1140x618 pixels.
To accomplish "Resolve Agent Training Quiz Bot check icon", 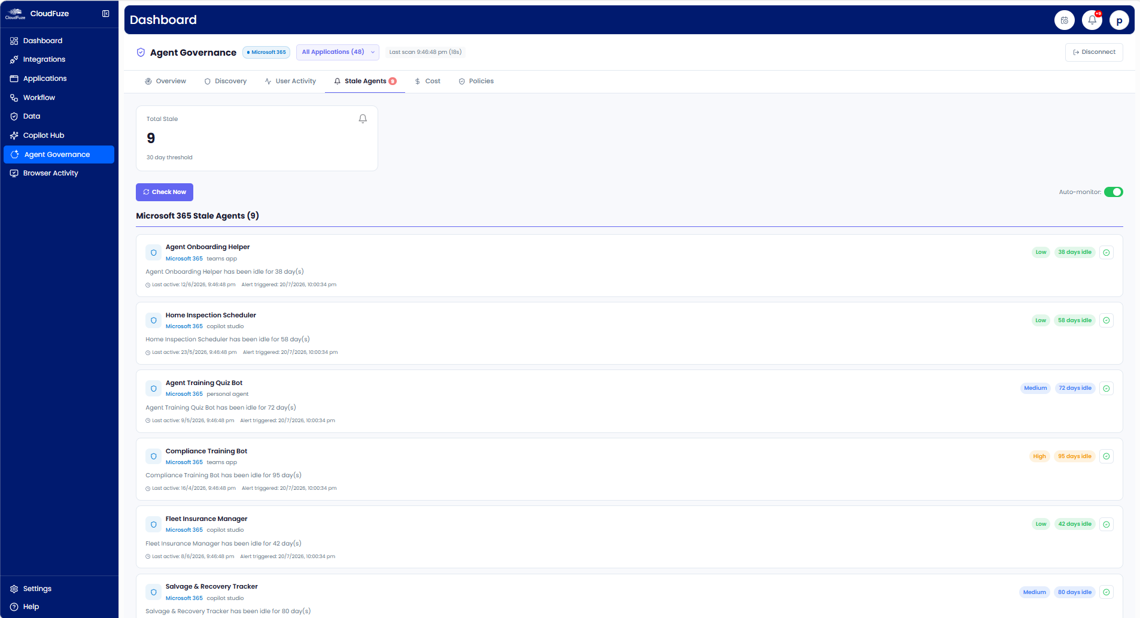I will click(x=1106, y=389).
